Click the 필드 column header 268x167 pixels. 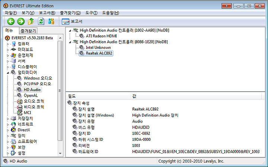coord(98,96)
